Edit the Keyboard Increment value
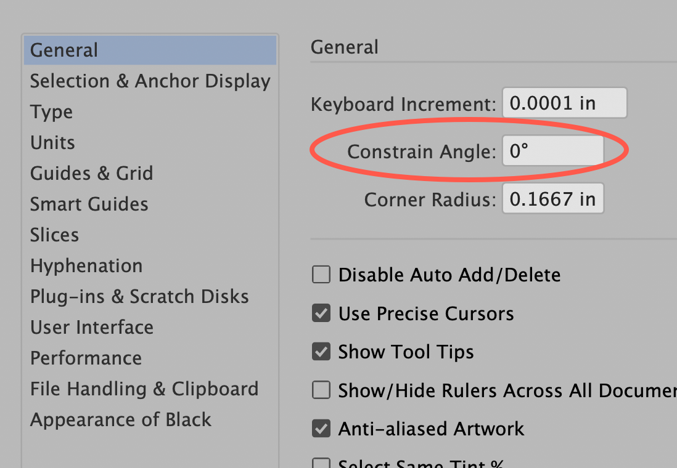This screenshot has height=468, width=677. [564, 103]
